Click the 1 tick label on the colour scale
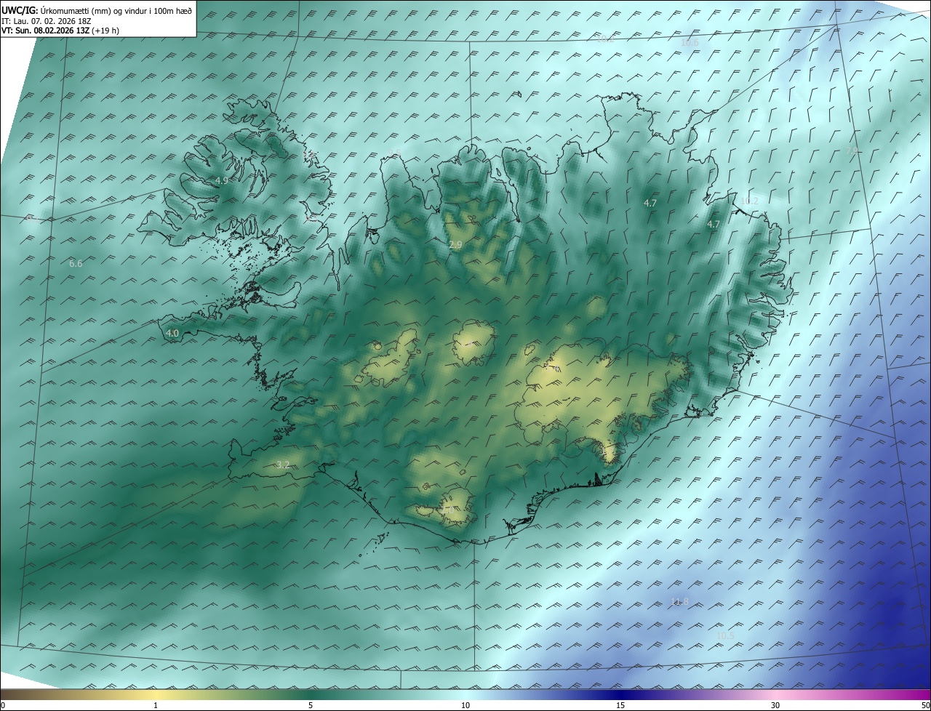 (x=156, y=706)
